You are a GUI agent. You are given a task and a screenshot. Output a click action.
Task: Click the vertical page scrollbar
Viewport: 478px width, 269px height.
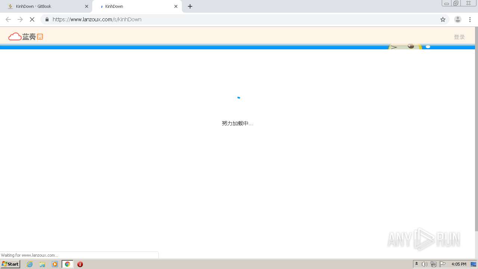tap(476, 129)
